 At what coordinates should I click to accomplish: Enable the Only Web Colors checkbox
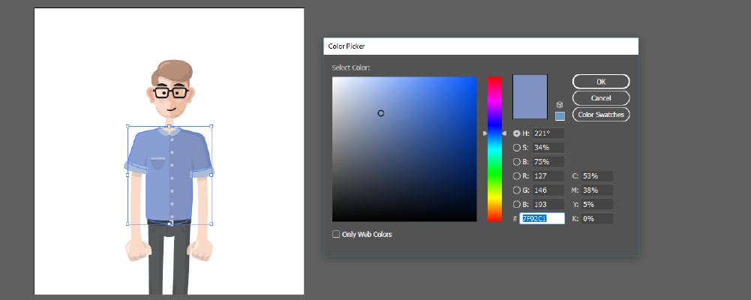pos(336,234)
